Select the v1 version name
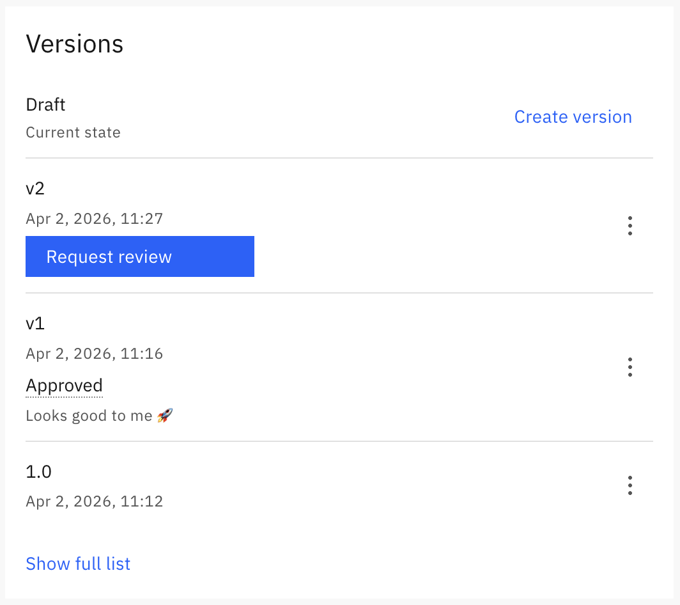 [x=35, y=324]
